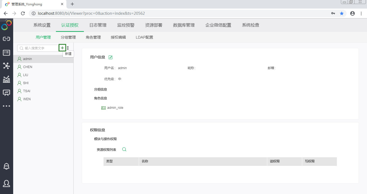Click the edit icon next to 用户信息
367x194 pixels.
(111, 57)
